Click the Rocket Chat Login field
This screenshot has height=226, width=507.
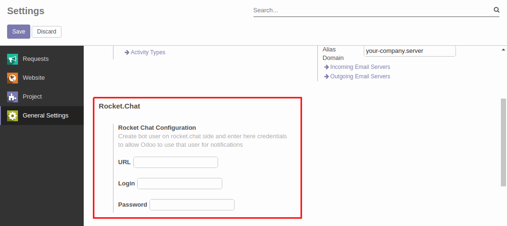coord(180,184)
